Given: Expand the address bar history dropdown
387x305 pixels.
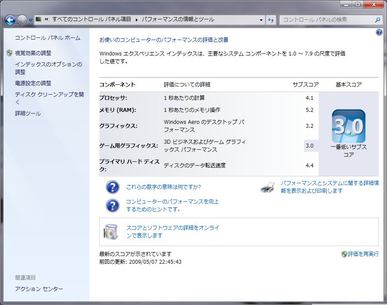Looking at the screenshot, I should point(261,20).
